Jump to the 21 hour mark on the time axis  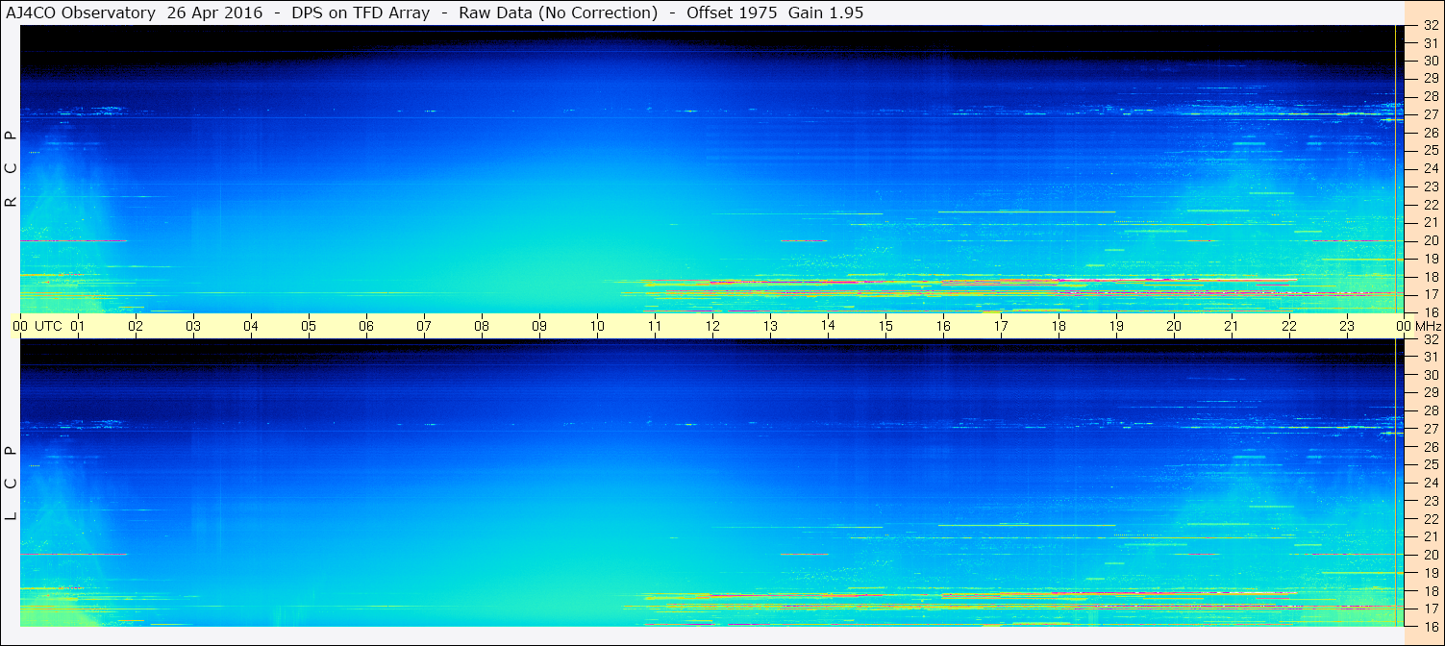click(1232, 327)
